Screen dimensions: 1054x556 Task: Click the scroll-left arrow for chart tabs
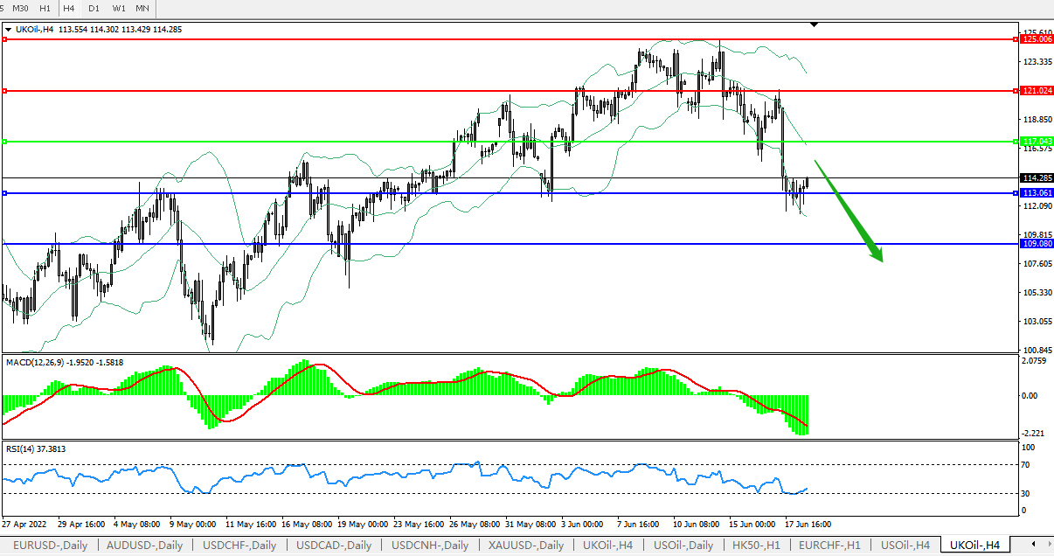click(x=1033, y=546)
